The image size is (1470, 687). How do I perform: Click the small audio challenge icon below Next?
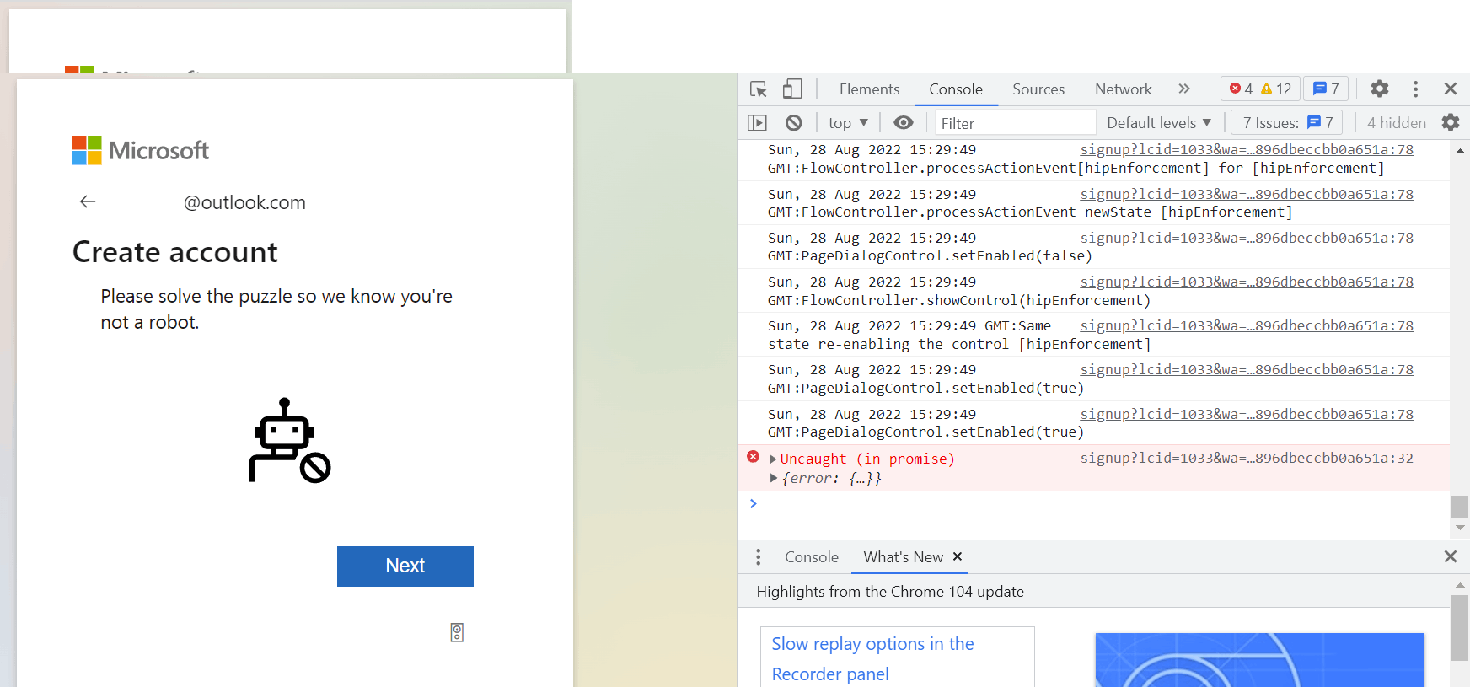pyautogui.click(x=457, y=632)
